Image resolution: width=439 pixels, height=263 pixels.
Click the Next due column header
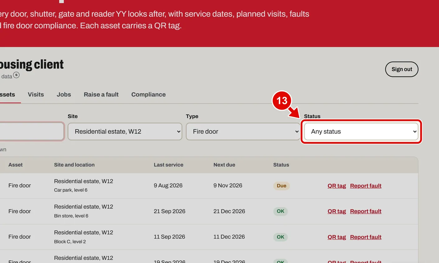[x=224, y=165]
